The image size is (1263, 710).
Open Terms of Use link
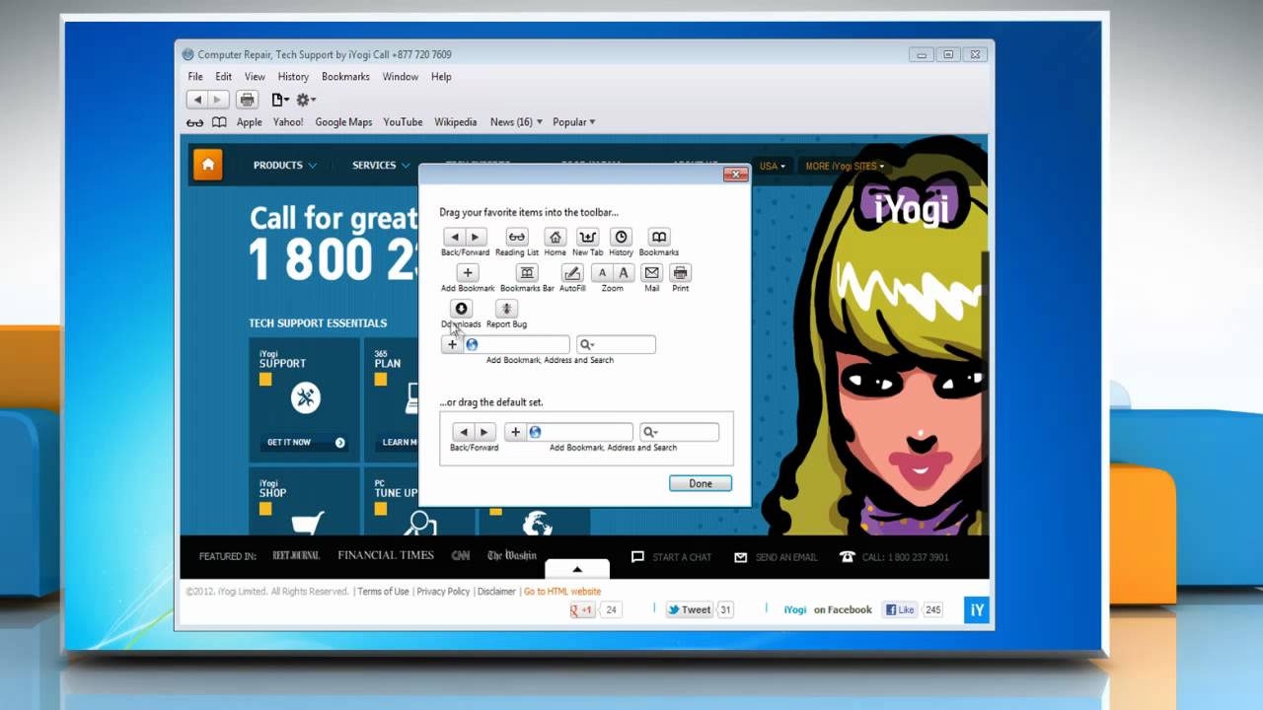click(383, 592)
